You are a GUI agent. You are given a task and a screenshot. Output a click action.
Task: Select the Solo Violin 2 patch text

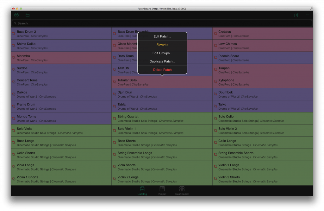click(x=227, y=129)
